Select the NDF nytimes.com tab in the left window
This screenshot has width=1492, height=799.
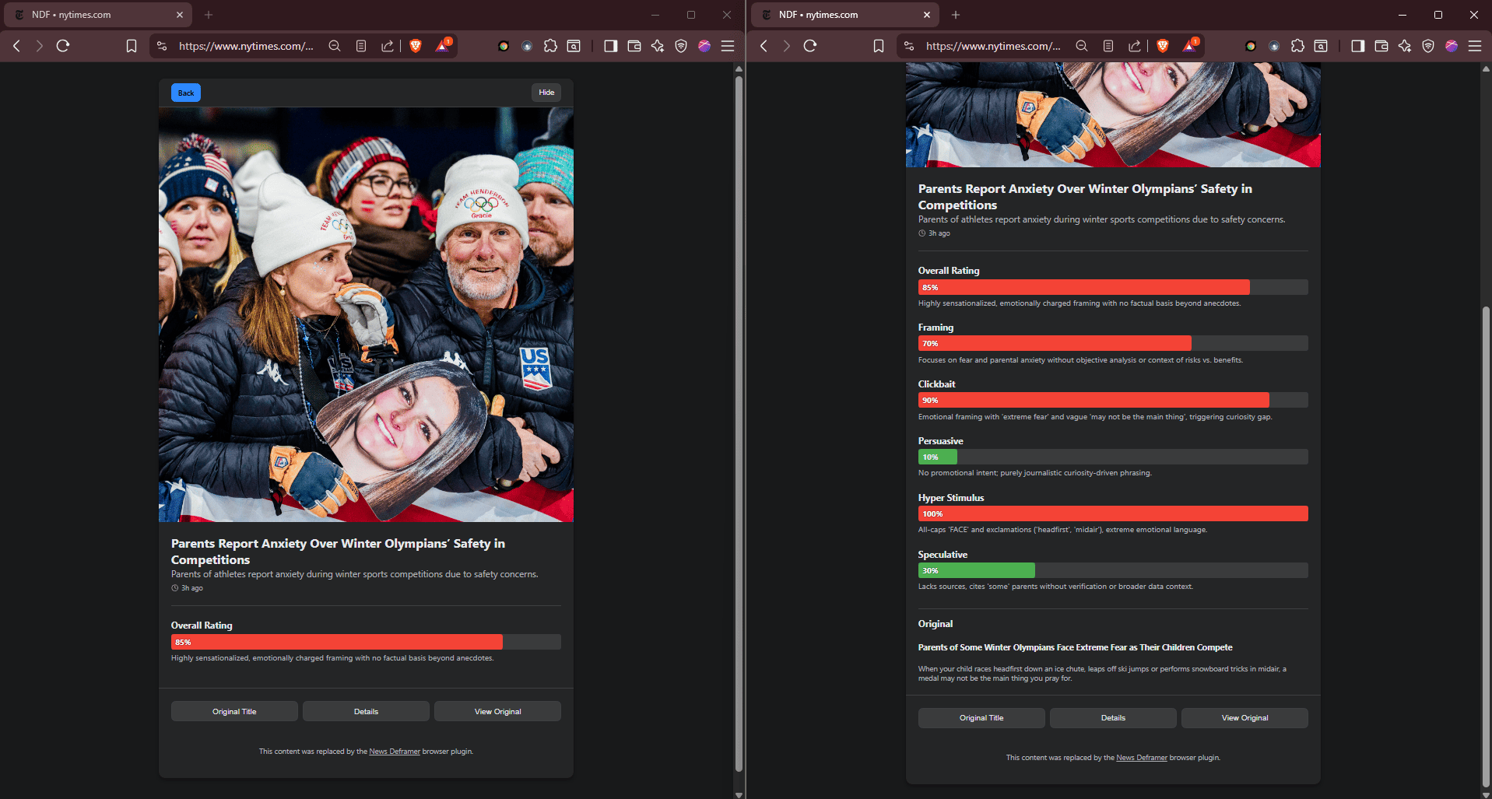[x=97, y=15]
